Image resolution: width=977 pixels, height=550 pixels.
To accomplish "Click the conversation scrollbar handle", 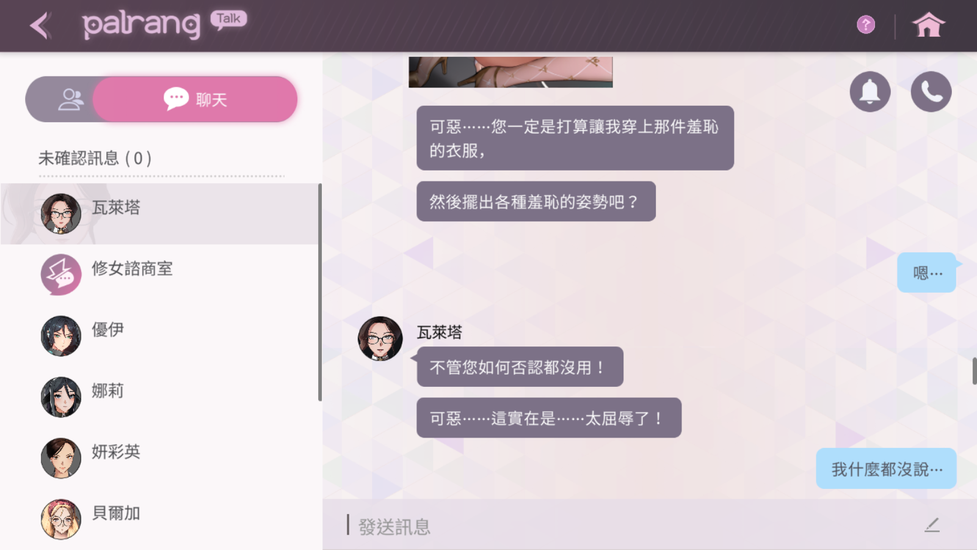I will tap(975, 370).
